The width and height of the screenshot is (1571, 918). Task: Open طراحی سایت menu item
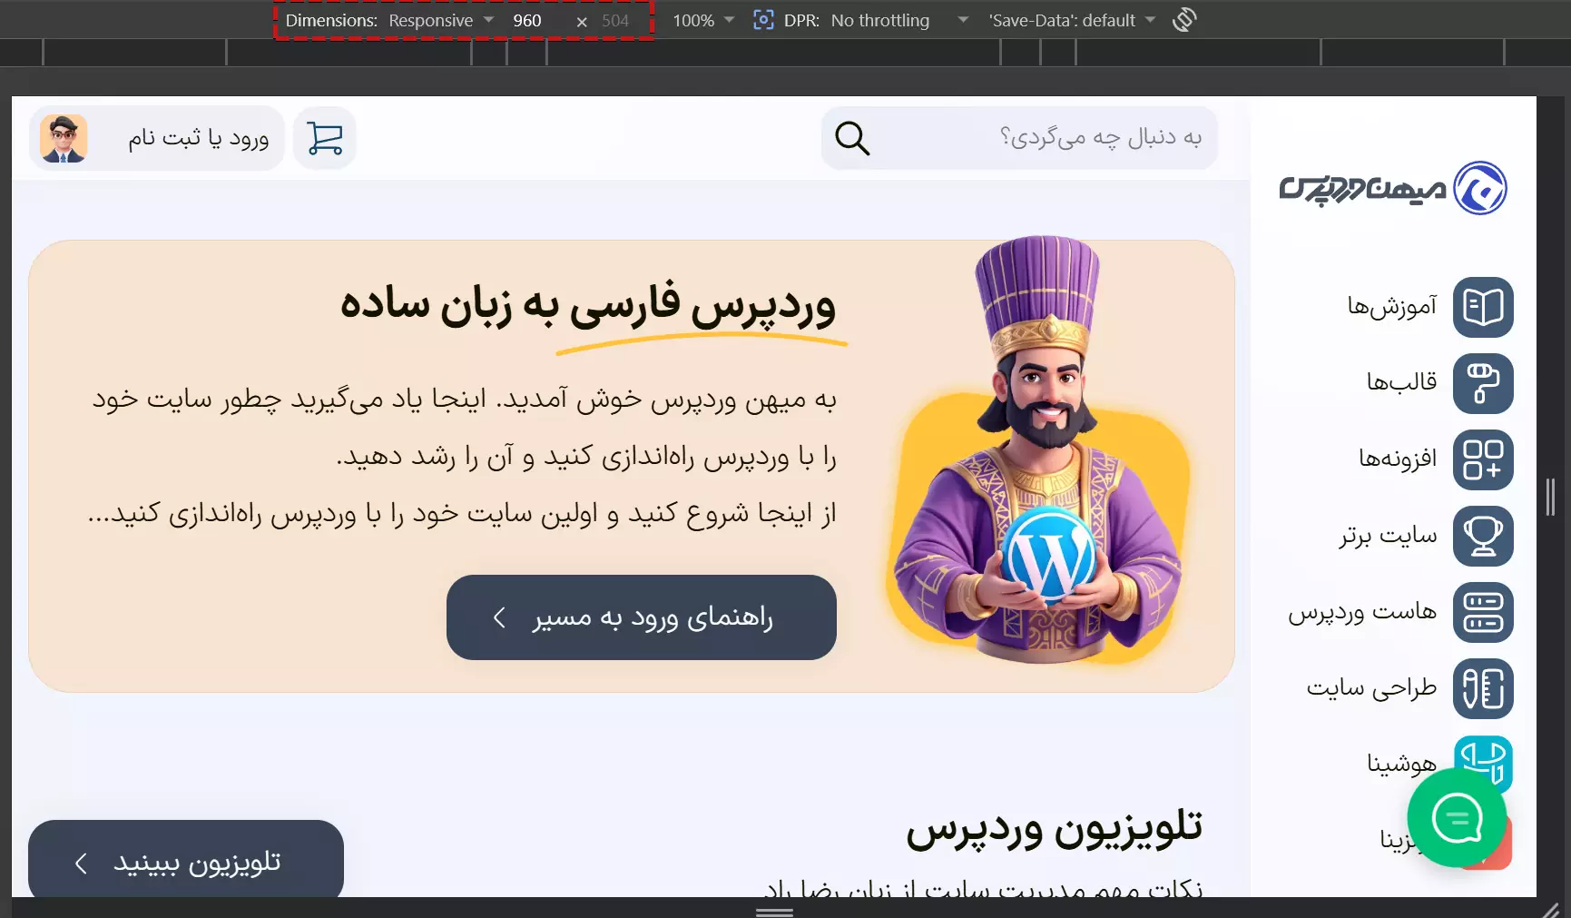[x=1371, y=688]
